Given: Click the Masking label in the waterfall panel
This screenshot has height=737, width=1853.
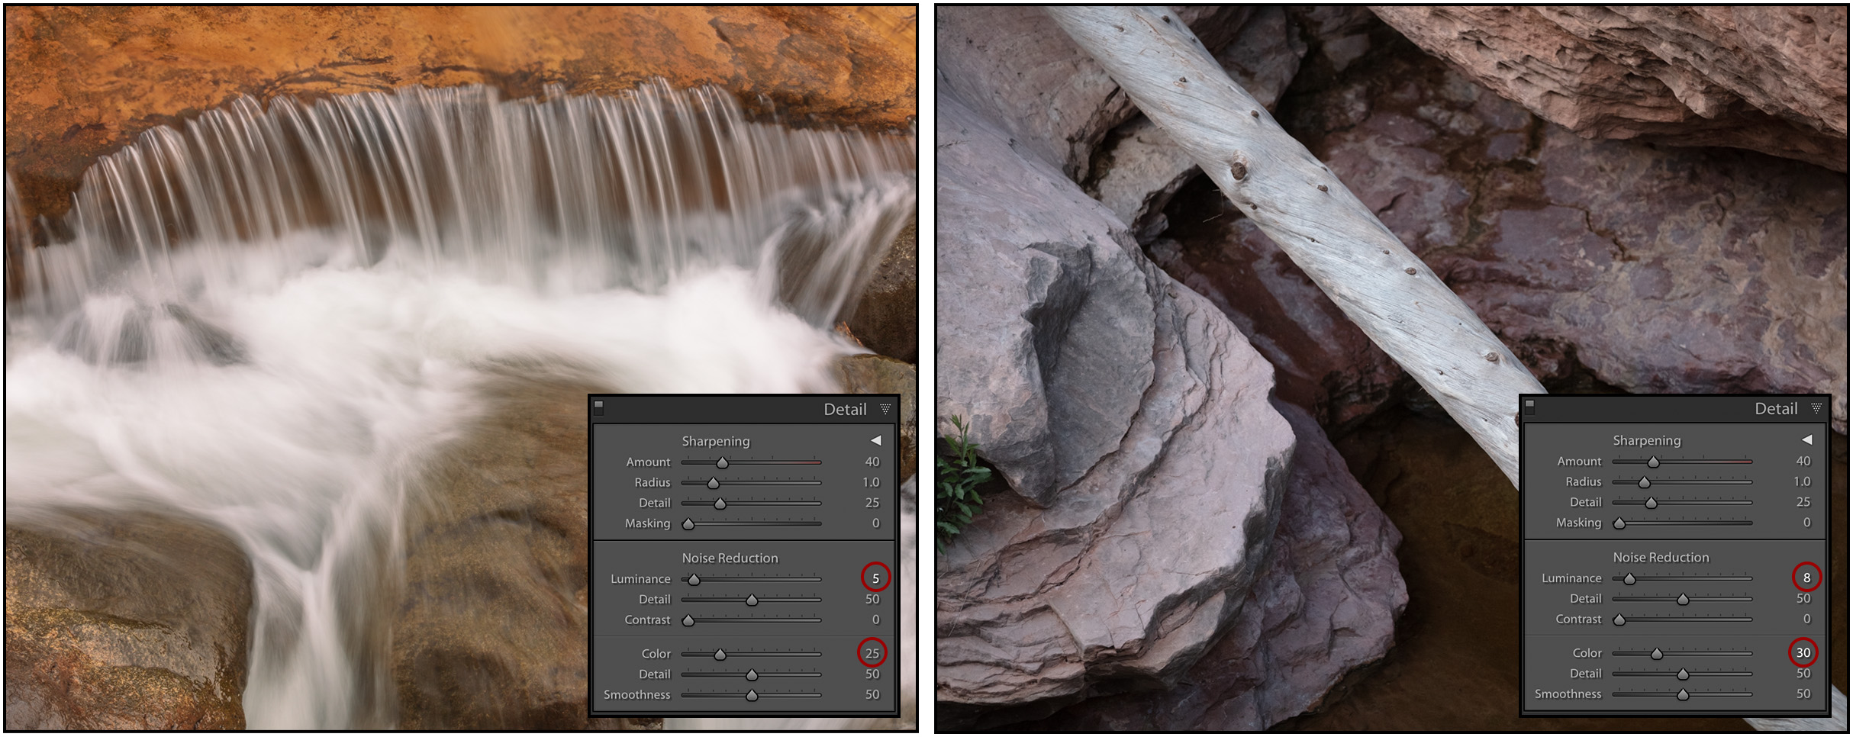Looking at the screenshot, I should 648,523.
